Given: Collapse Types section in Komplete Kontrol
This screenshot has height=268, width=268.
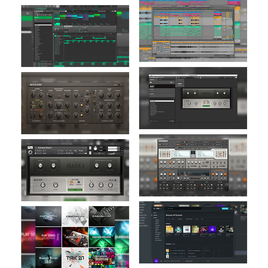Looking at the screenshot, I should pos(152,89).
